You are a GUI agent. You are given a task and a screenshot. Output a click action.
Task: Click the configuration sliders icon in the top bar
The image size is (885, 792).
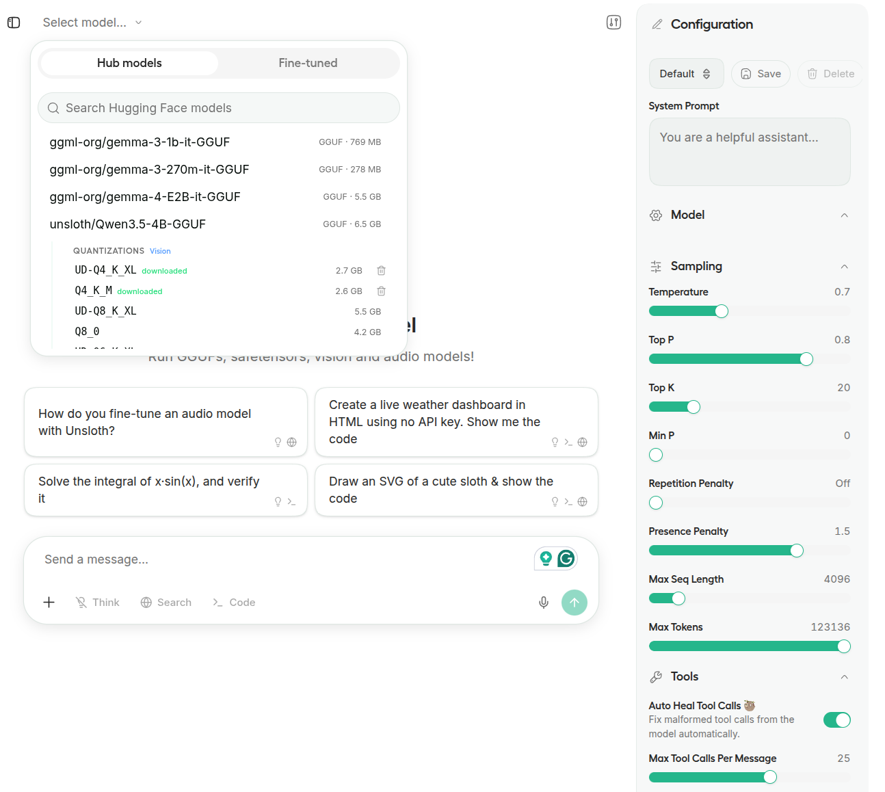(x=613, y=23)
